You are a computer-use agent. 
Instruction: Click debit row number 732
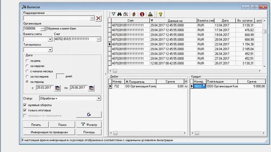click(119, 86)
